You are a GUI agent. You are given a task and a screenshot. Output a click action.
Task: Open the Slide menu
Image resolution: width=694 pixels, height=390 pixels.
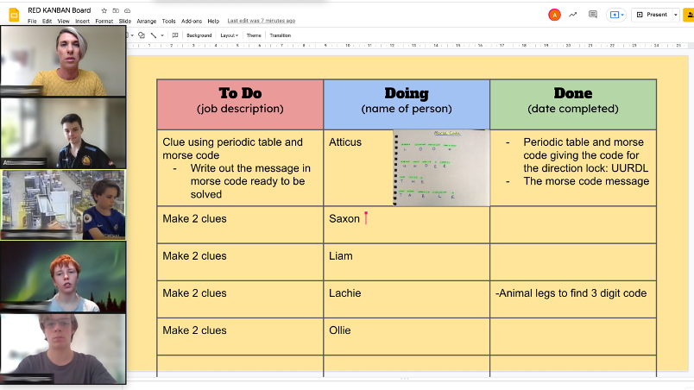pos(125,22)
